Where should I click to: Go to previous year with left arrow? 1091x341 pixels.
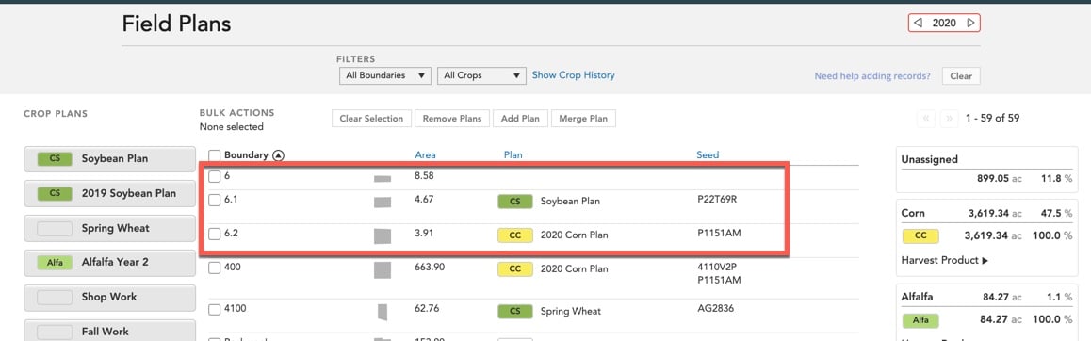tap(919, 23)
